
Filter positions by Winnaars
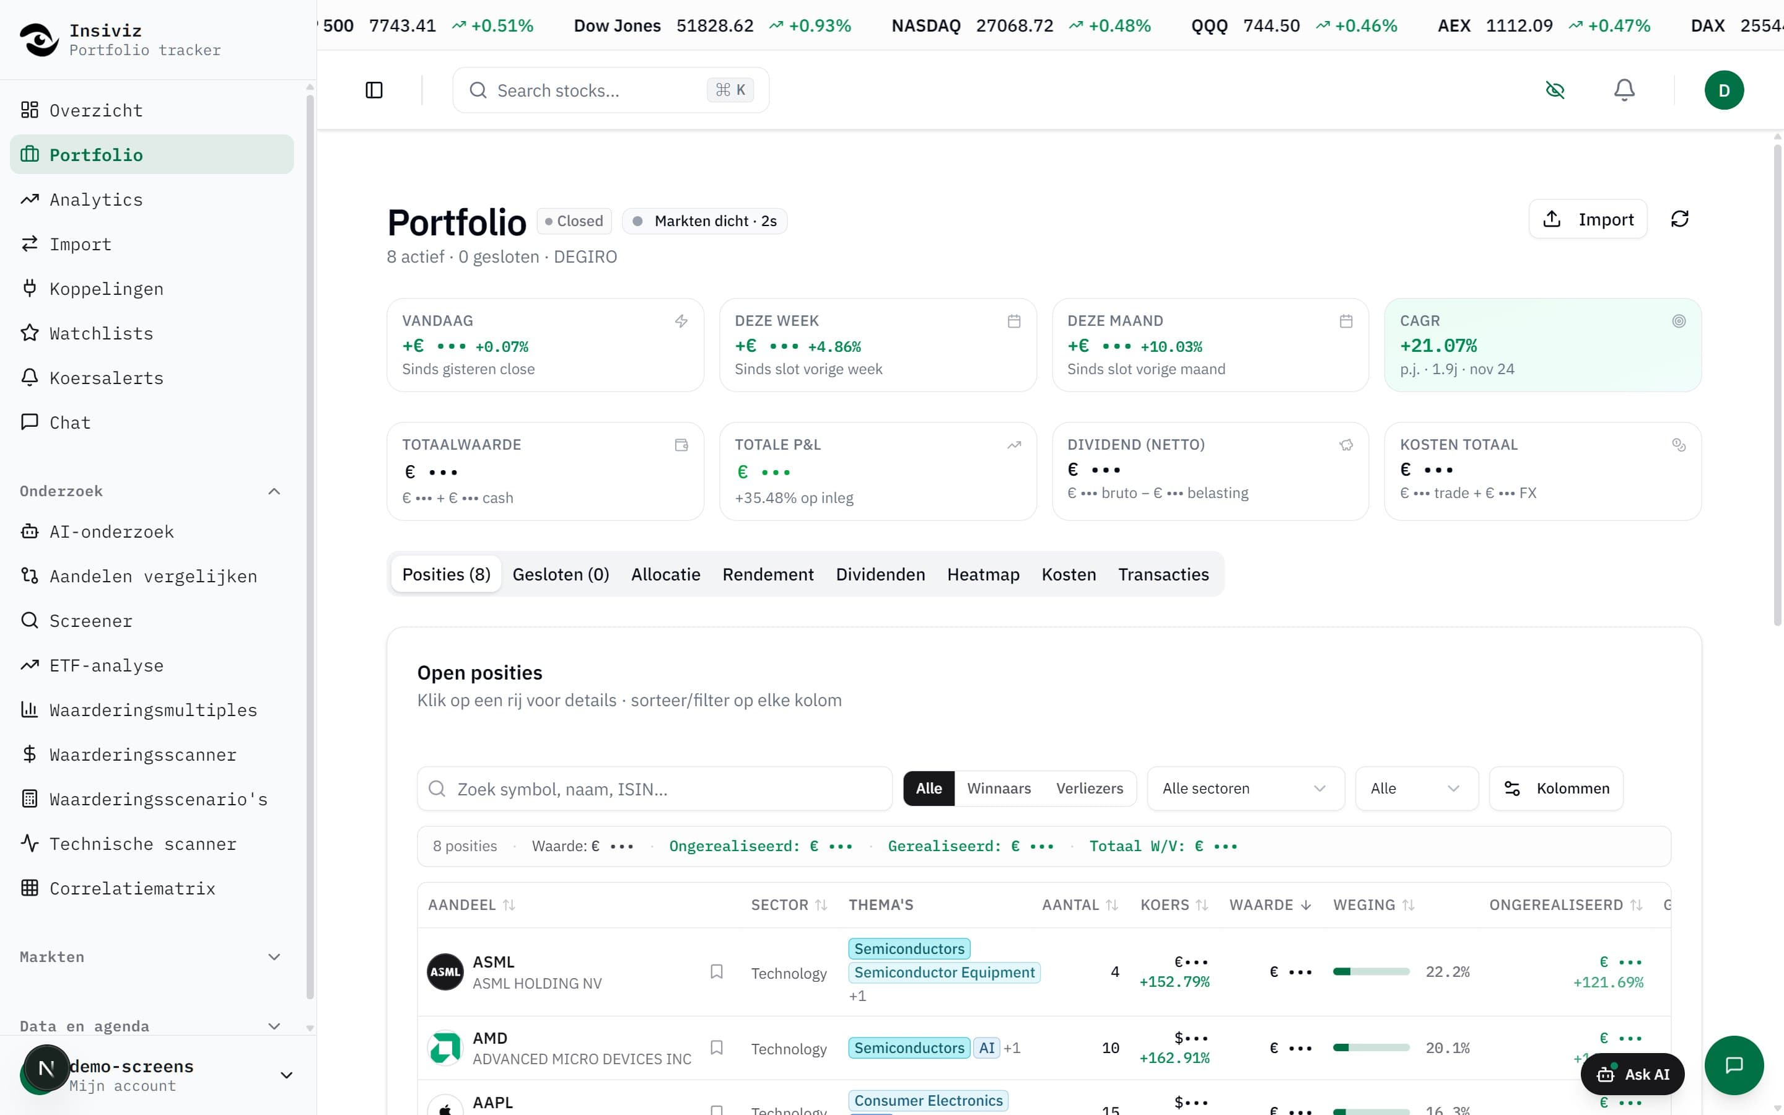(x=999, y=789)
